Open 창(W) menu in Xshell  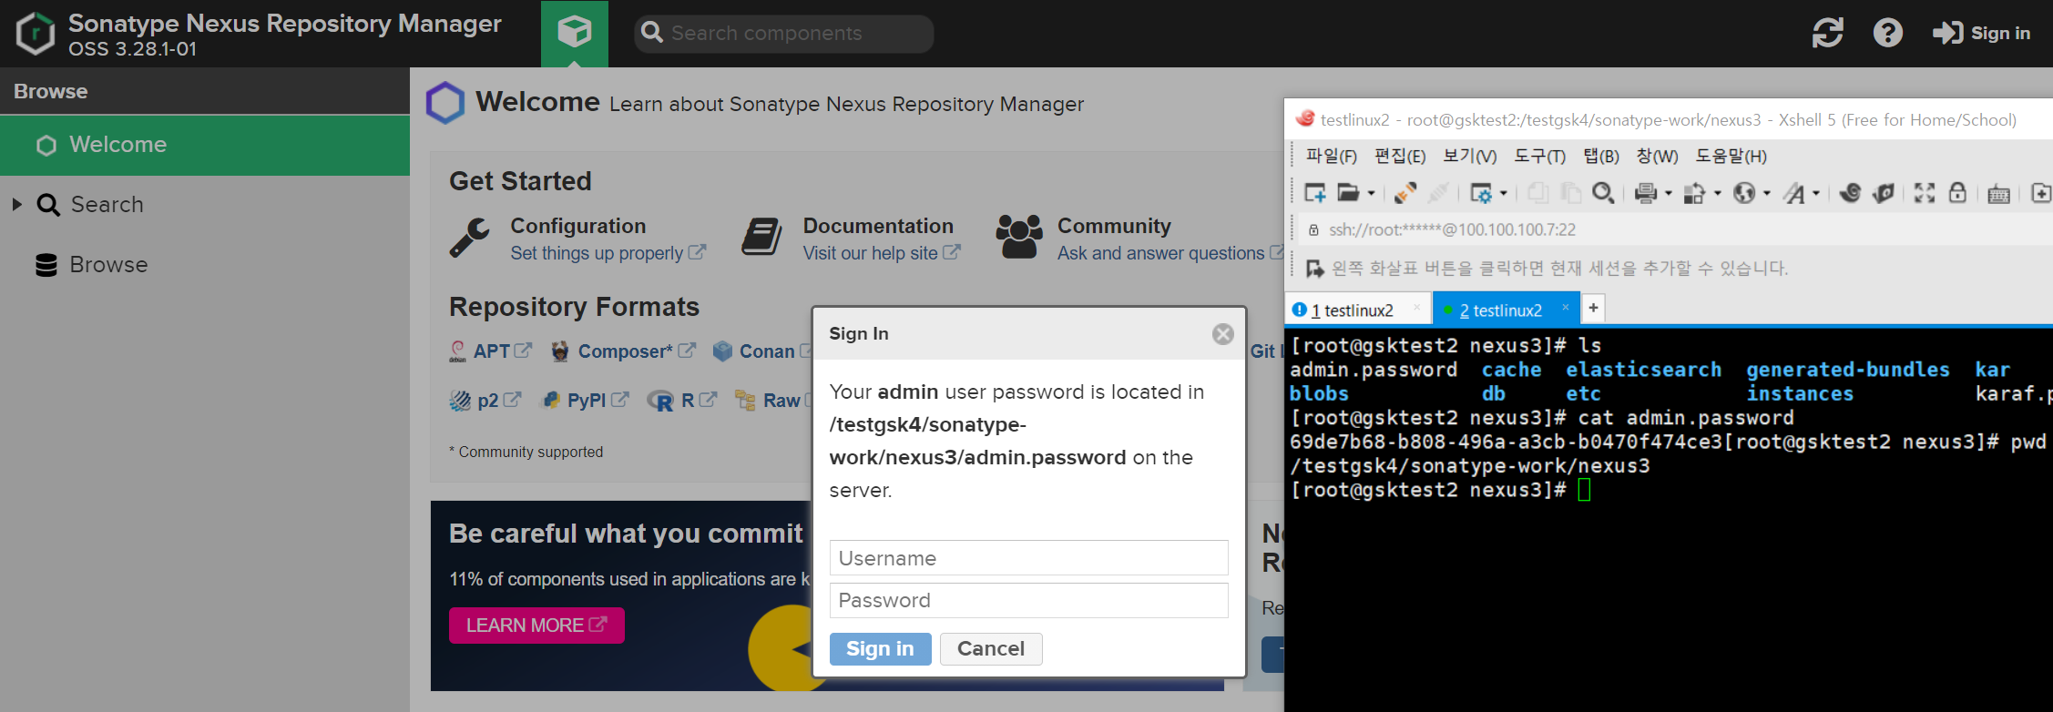coord(1657,156)
